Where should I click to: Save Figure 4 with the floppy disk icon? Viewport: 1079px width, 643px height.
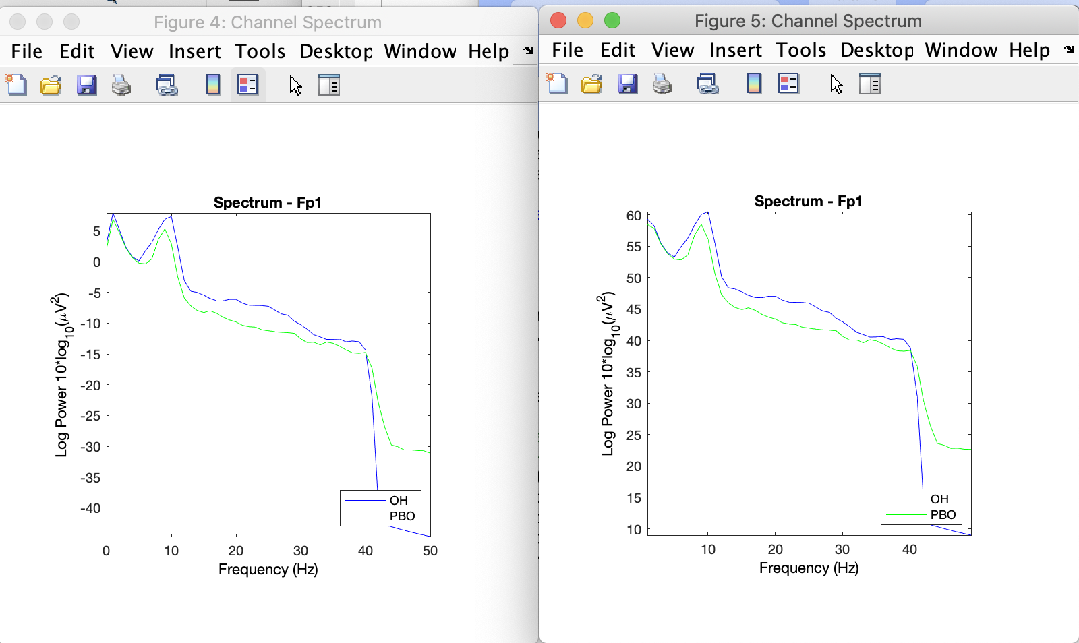coord(86,84)
